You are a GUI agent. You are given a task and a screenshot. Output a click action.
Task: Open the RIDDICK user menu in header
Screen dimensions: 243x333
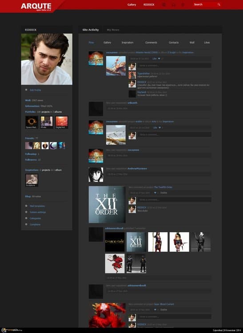tap(149, 4)
